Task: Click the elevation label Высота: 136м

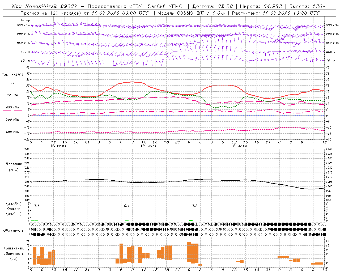Action: click(x=307, y=6)
